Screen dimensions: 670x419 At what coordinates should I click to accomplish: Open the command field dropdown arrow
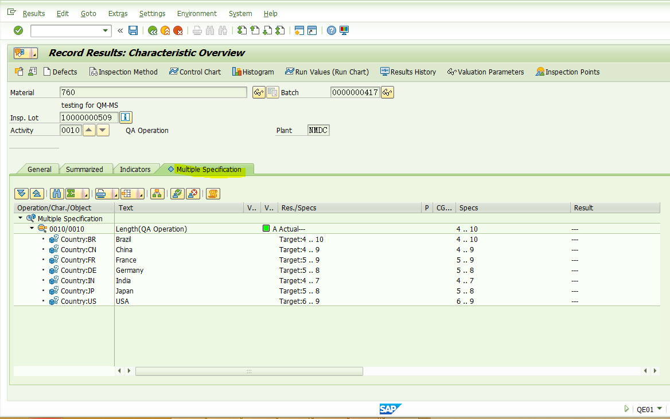[x=106, y=30]
